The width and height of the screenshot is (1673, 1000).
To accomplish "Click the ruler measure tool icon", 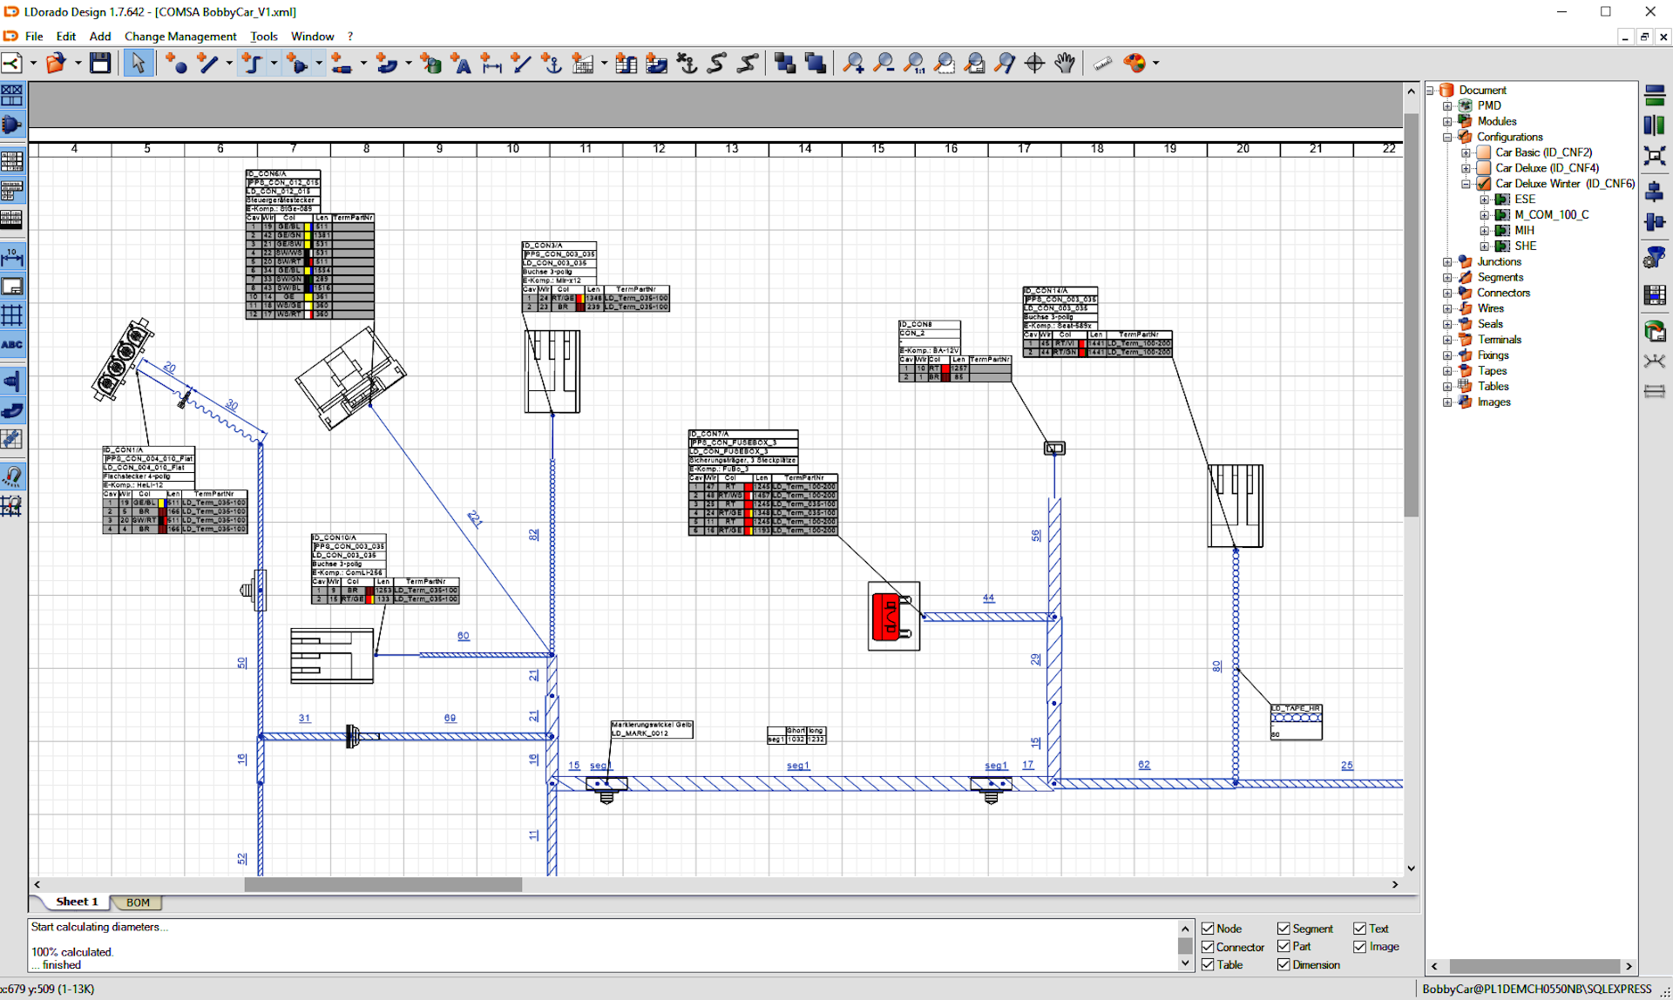I will (x=1103, y=64).
